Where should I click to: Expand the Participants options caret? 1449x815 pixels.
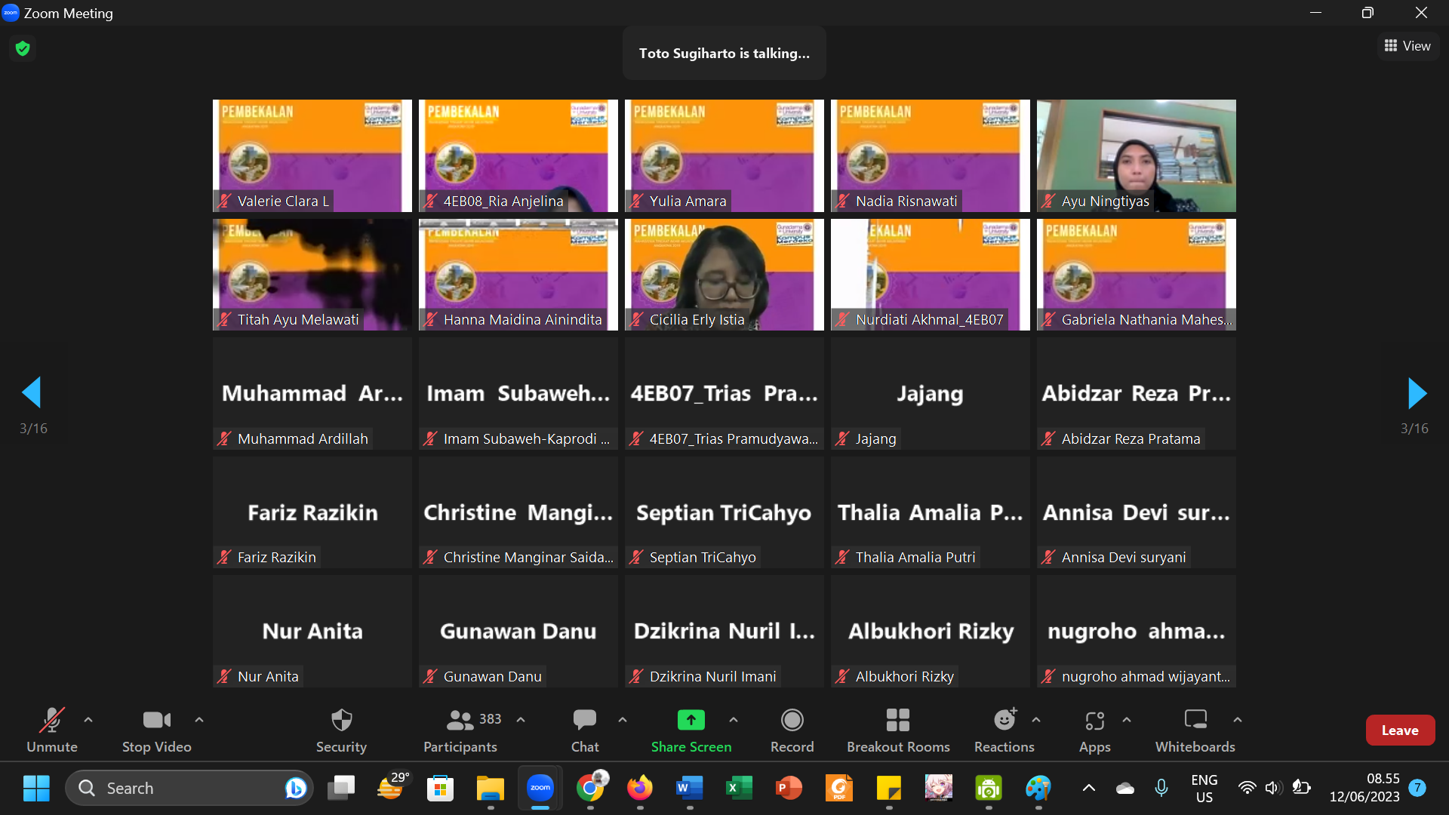[521, 720]
